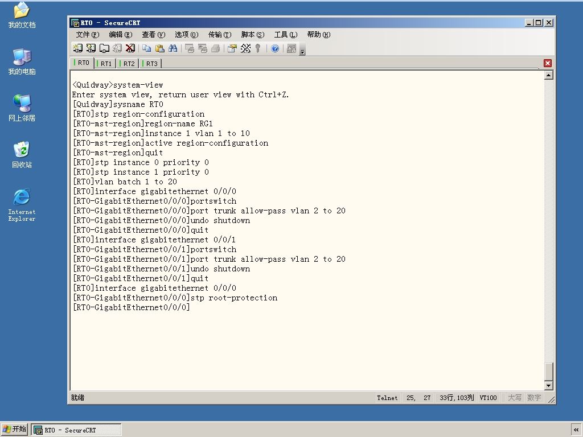
Task: Select the 我的文档 desktop icon
Action: pos(22,15)
